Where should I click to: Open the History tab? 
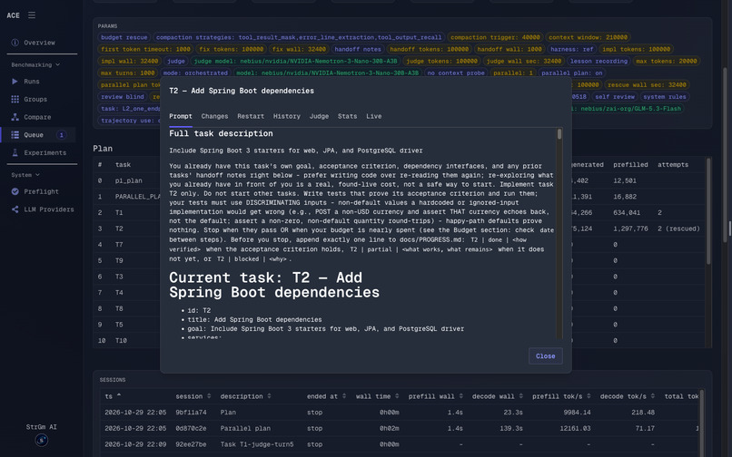click(287, 116)
